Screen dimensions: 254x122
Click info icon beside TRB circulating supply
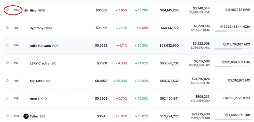coord(227,115)
